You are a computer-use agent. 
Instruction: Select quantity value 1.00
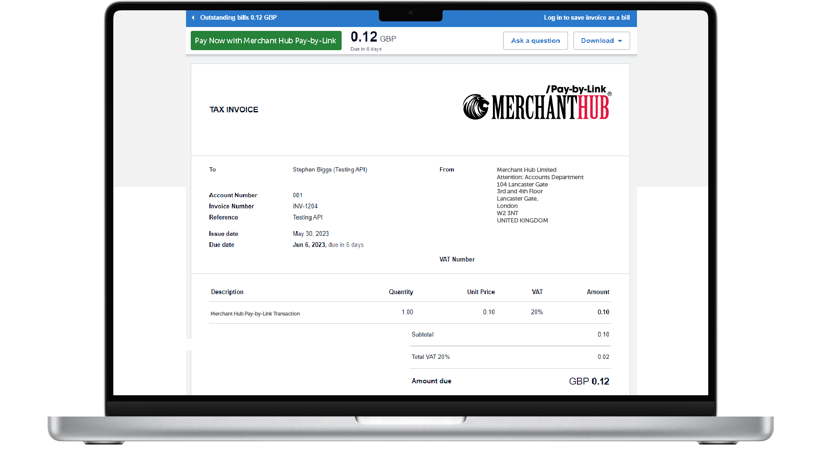(x=407, y=312)
